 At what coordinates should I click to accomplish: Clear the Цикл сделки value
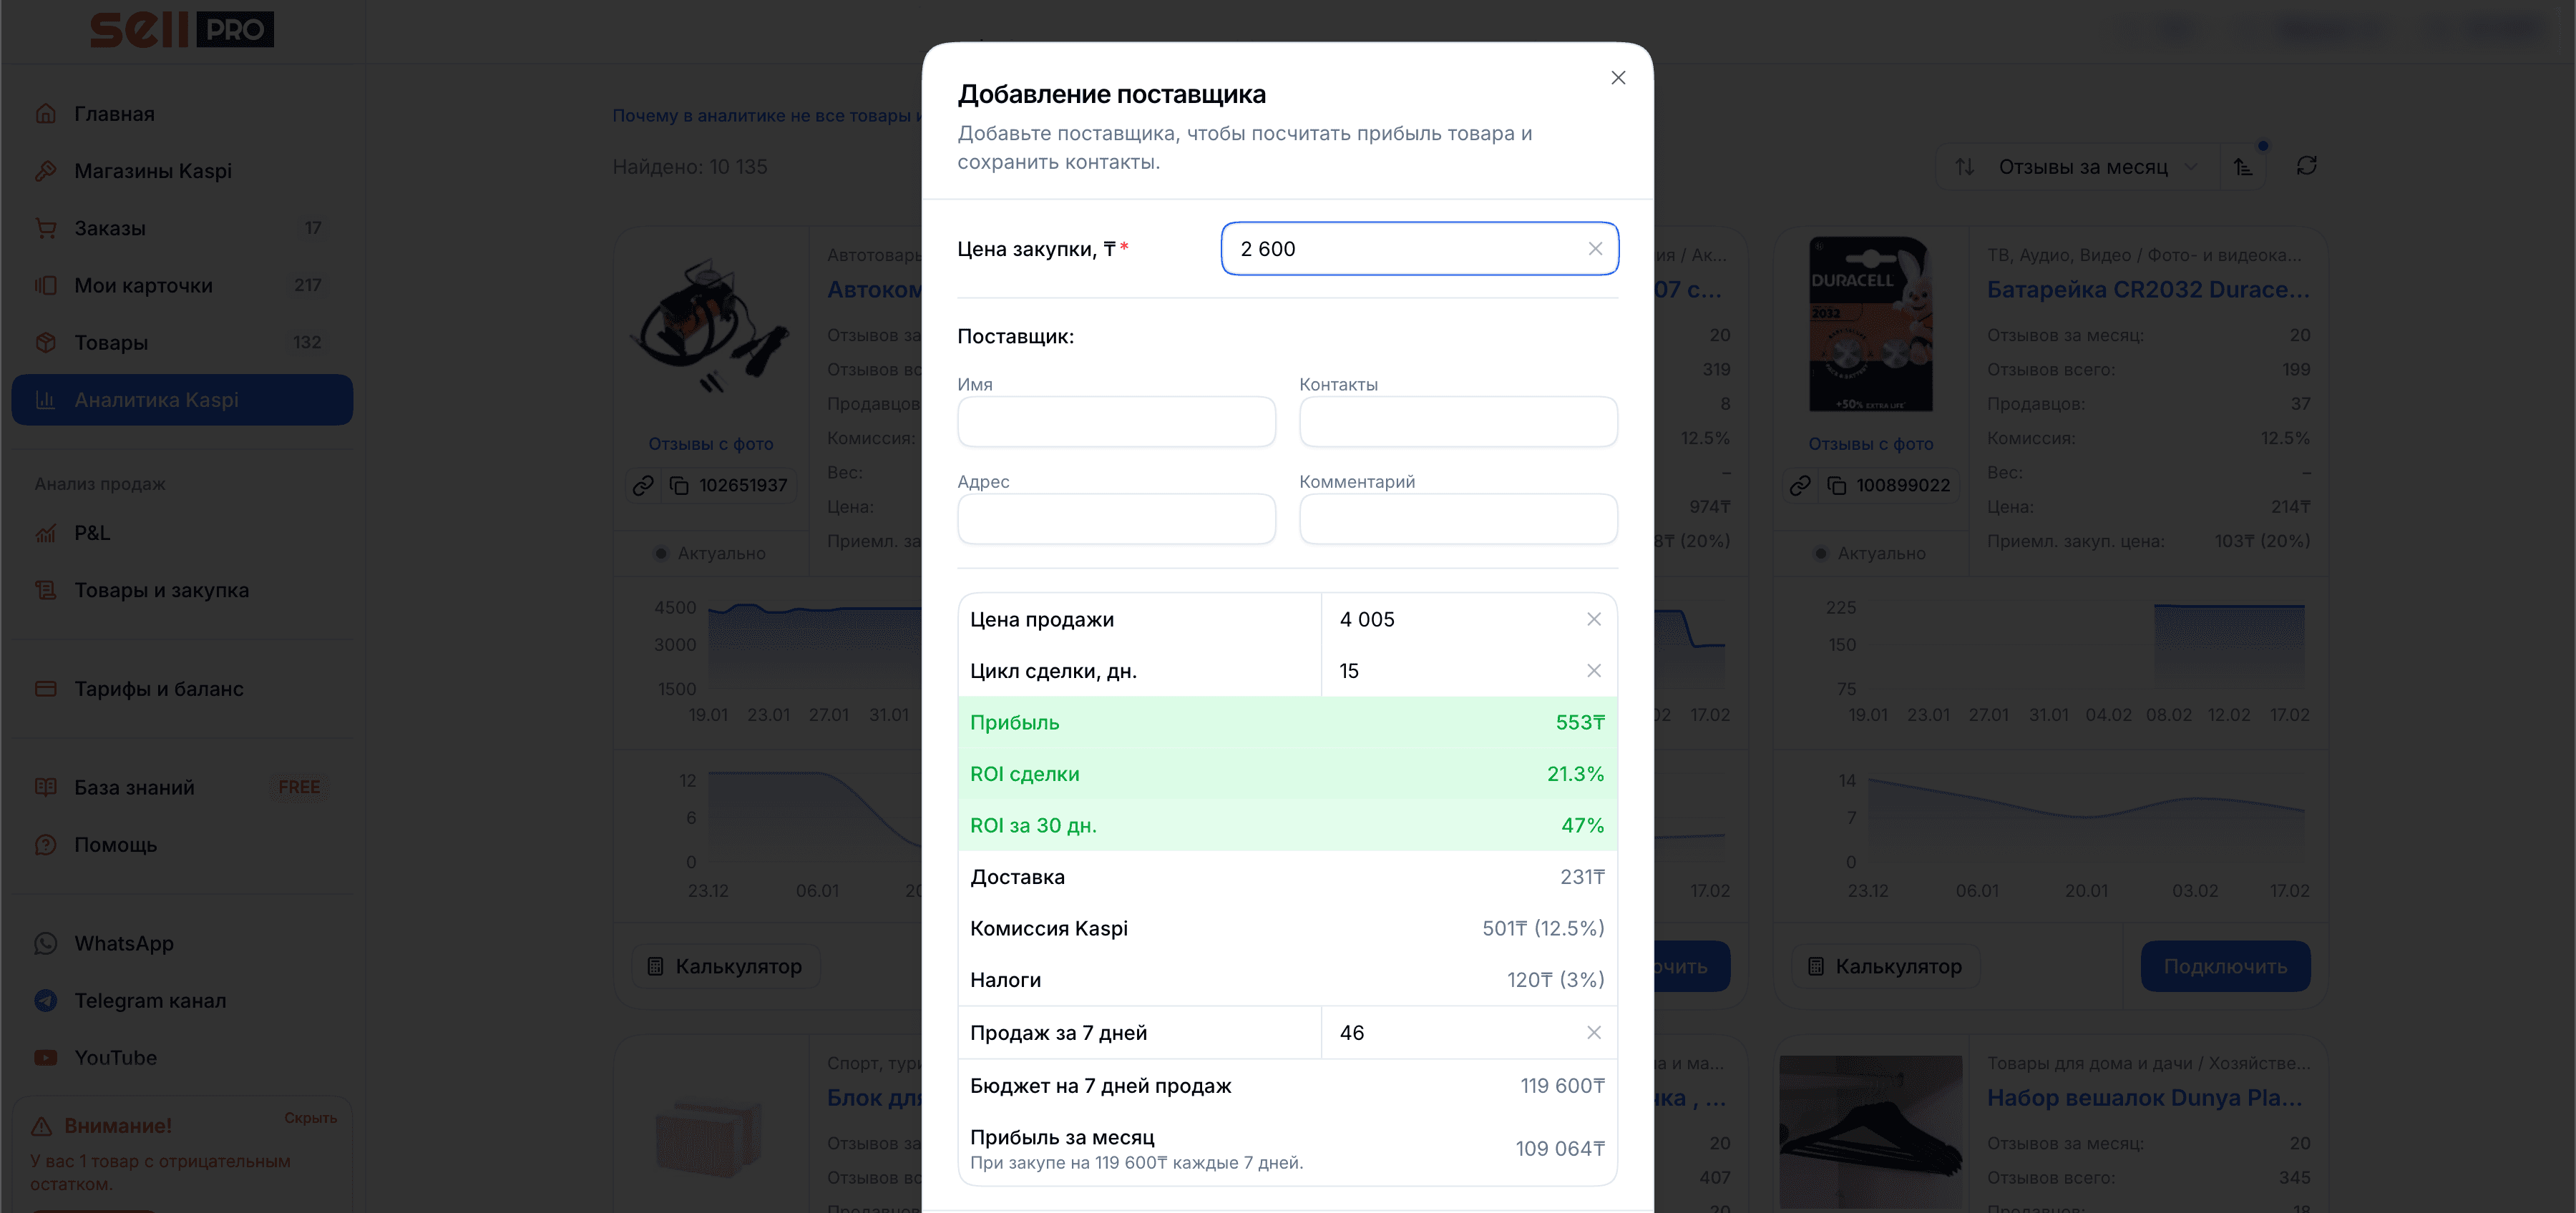point(1594,672)
